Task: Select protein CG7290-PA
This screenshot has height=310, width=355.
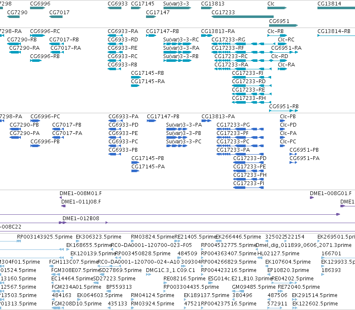Action: (x=25, y=133)
